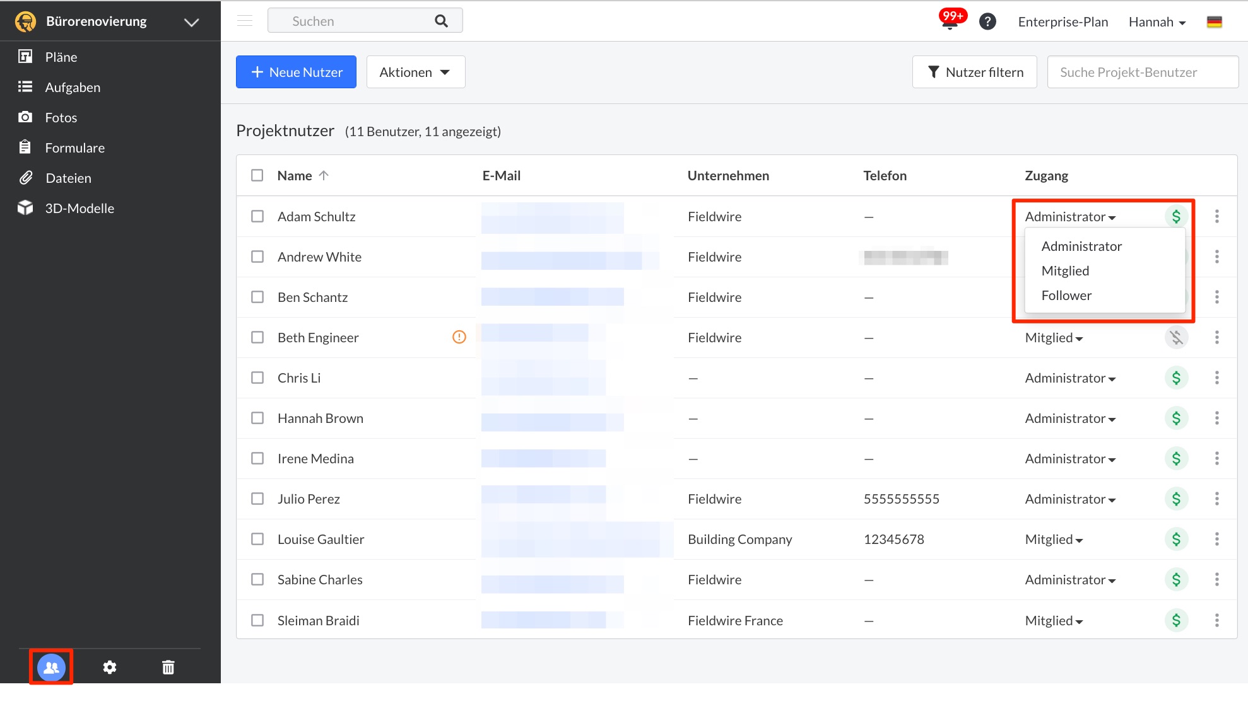Click dollar icon for Adam Schultz
1248x711 pixels.
(x=1176, y=216)
